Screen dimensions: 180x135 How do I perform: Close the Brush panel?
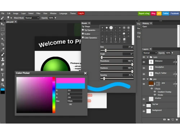click(89, 23)
